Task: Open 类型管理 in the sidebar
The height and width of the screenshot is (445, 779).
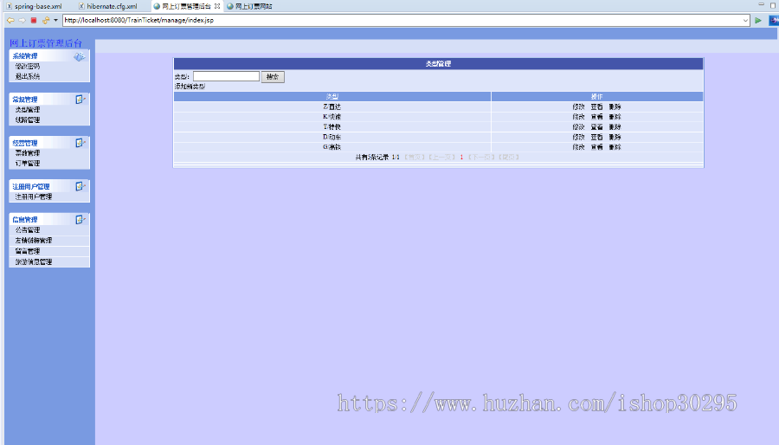Action: coord(28,110)
